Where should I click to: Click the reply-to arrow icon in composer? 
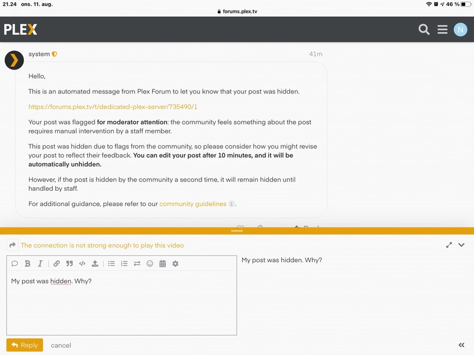pyautogui.click(x=12, y=245)
